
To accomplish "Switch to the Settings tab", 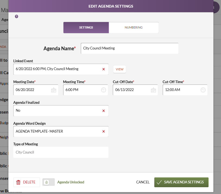I will tap(86, 27).
